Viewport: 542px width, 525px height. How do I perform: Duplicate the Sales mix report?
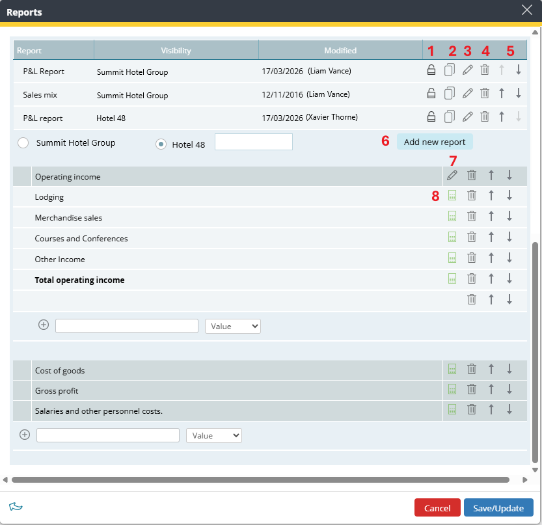[x=450, y=93]
